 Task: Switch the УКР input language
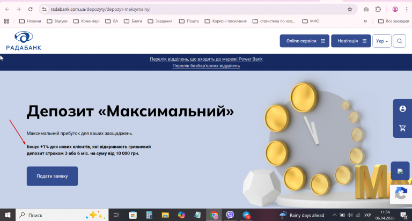(367, 215)
